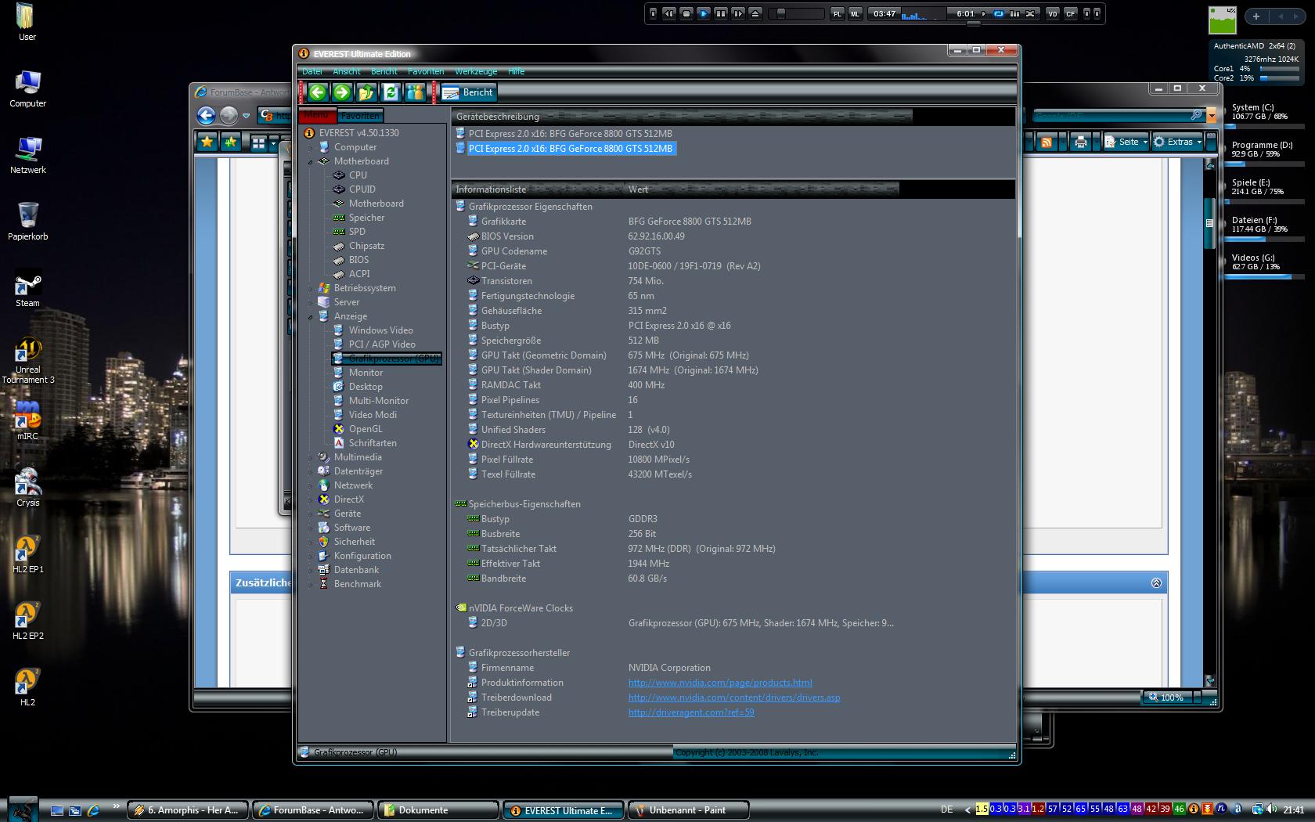Open the Crysis desktop shortcut
This screenshot has width=1315, height=822.
click(x=27, y=488)
